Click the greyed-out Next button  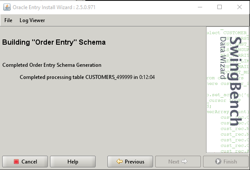(178, 162)
